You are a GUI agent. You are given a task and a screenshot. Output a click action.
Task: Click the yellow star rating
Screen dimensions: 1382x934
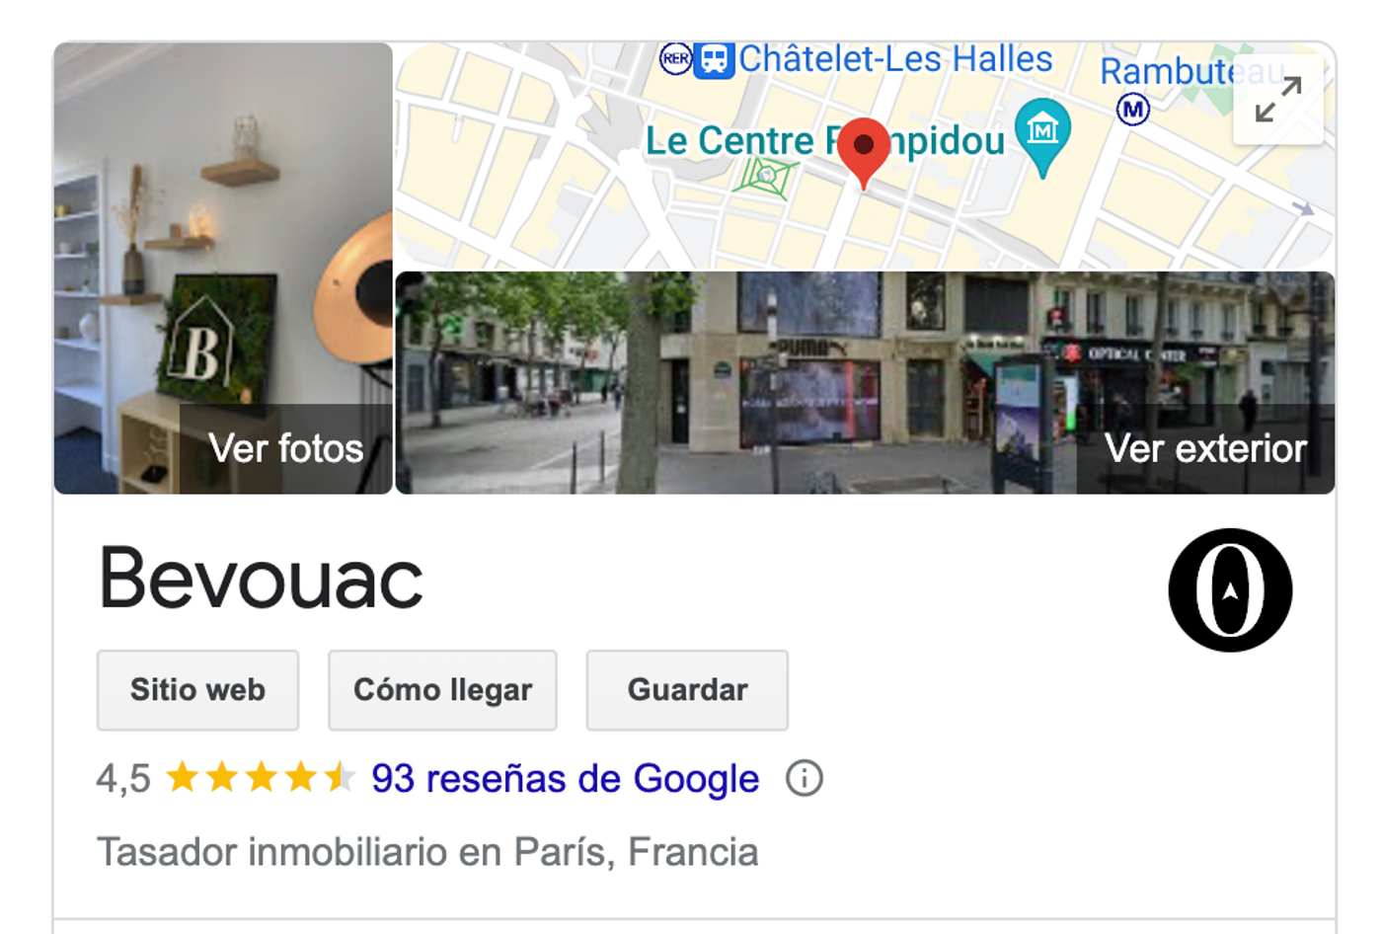point(261,778)
